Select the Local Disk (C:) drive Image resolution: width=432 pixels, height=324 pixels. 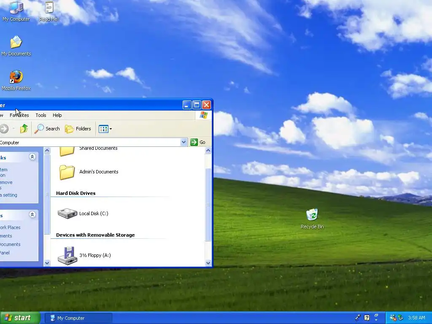83,213
